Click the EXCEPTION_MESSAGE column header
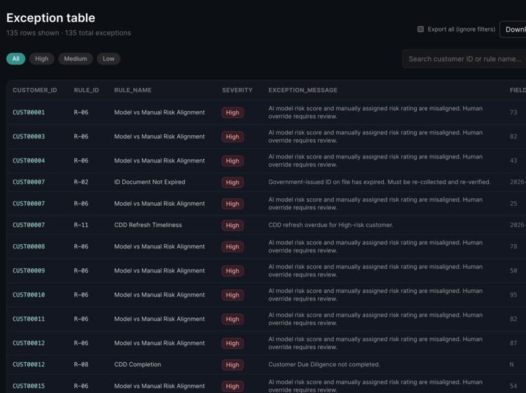Screen dimensions: 526x393 coord(303,90)
